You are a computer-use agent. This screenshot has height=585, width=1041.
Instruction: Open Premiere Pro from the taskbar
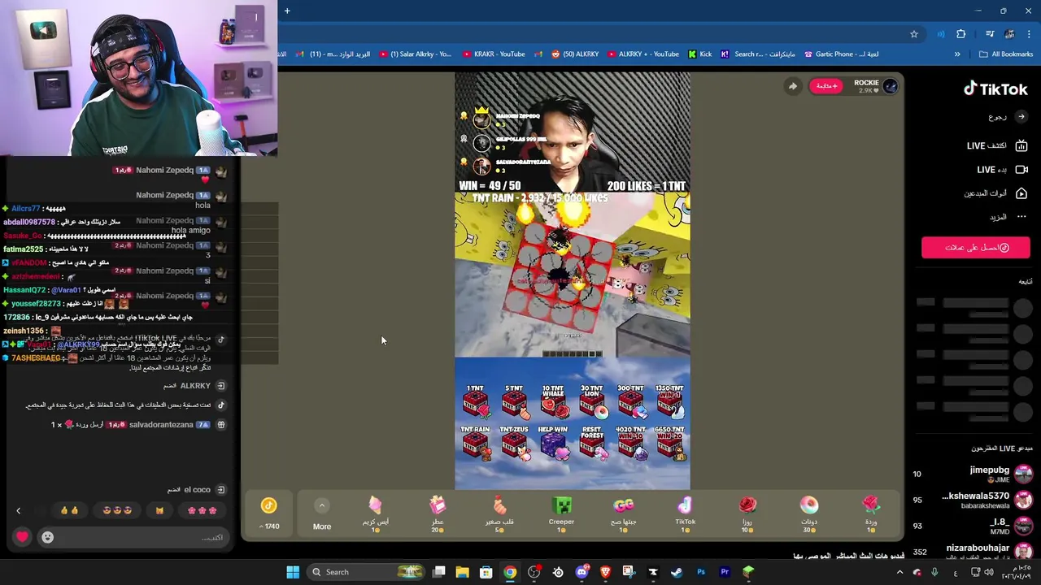pos(725,572)
